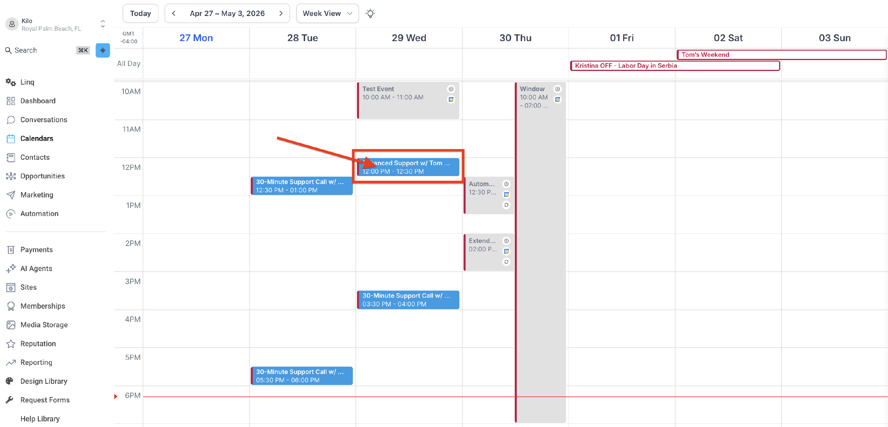
Task: Click the recurring icon on Autom... event
Action: coord(506,205)
